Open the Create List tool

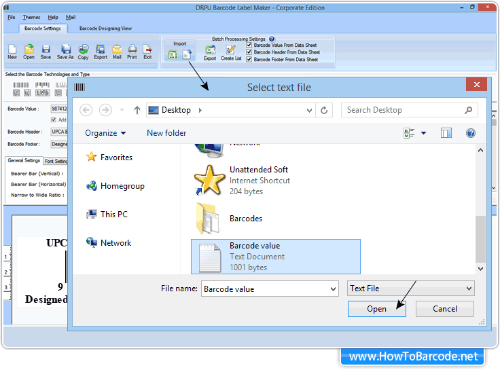coord(231,52)
